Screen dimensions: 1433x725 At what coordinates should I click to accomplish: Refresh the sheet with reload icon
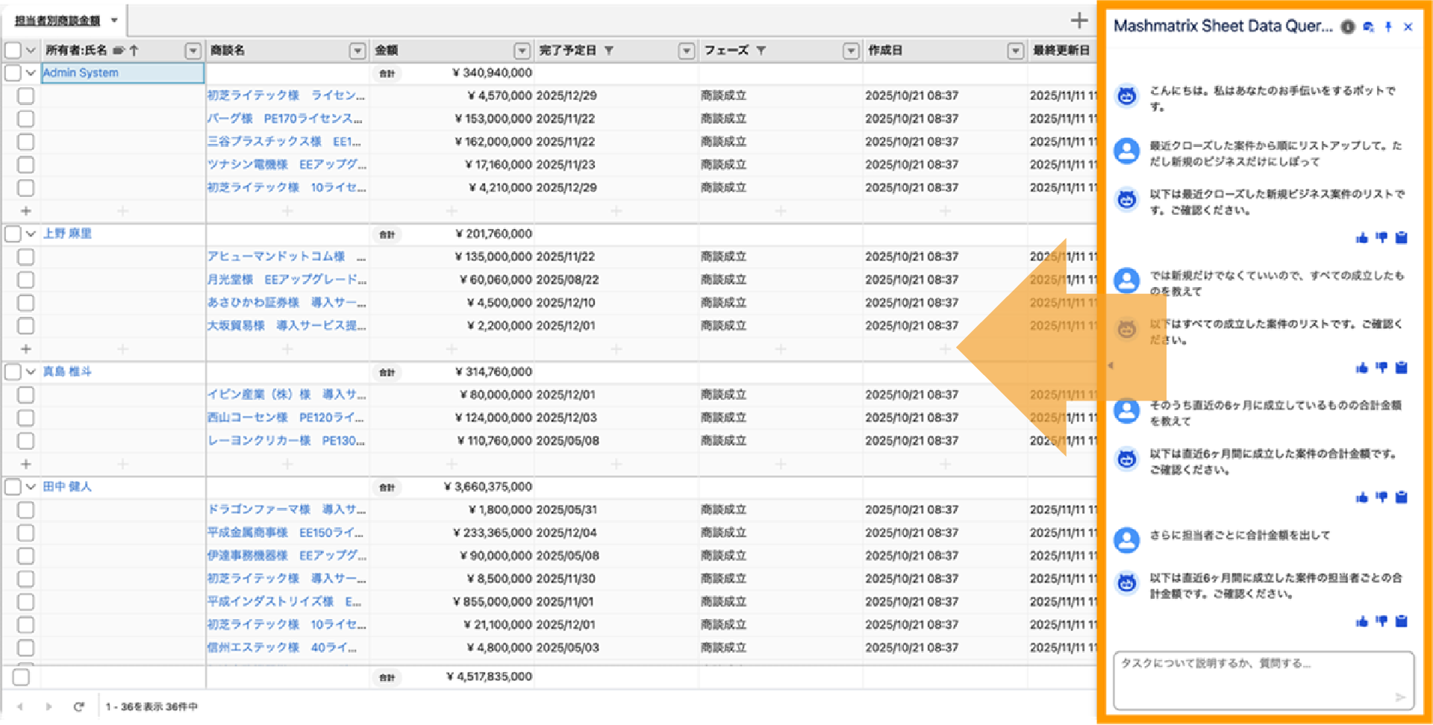[78, 706]
